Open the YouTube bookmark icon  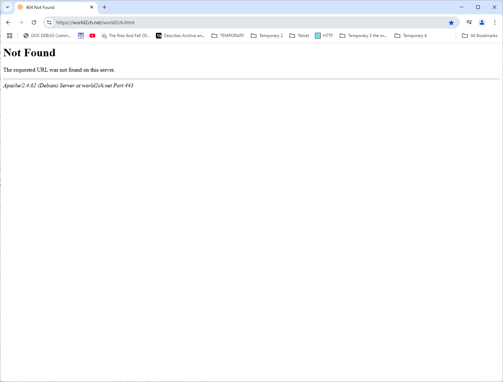pos(92,36)
